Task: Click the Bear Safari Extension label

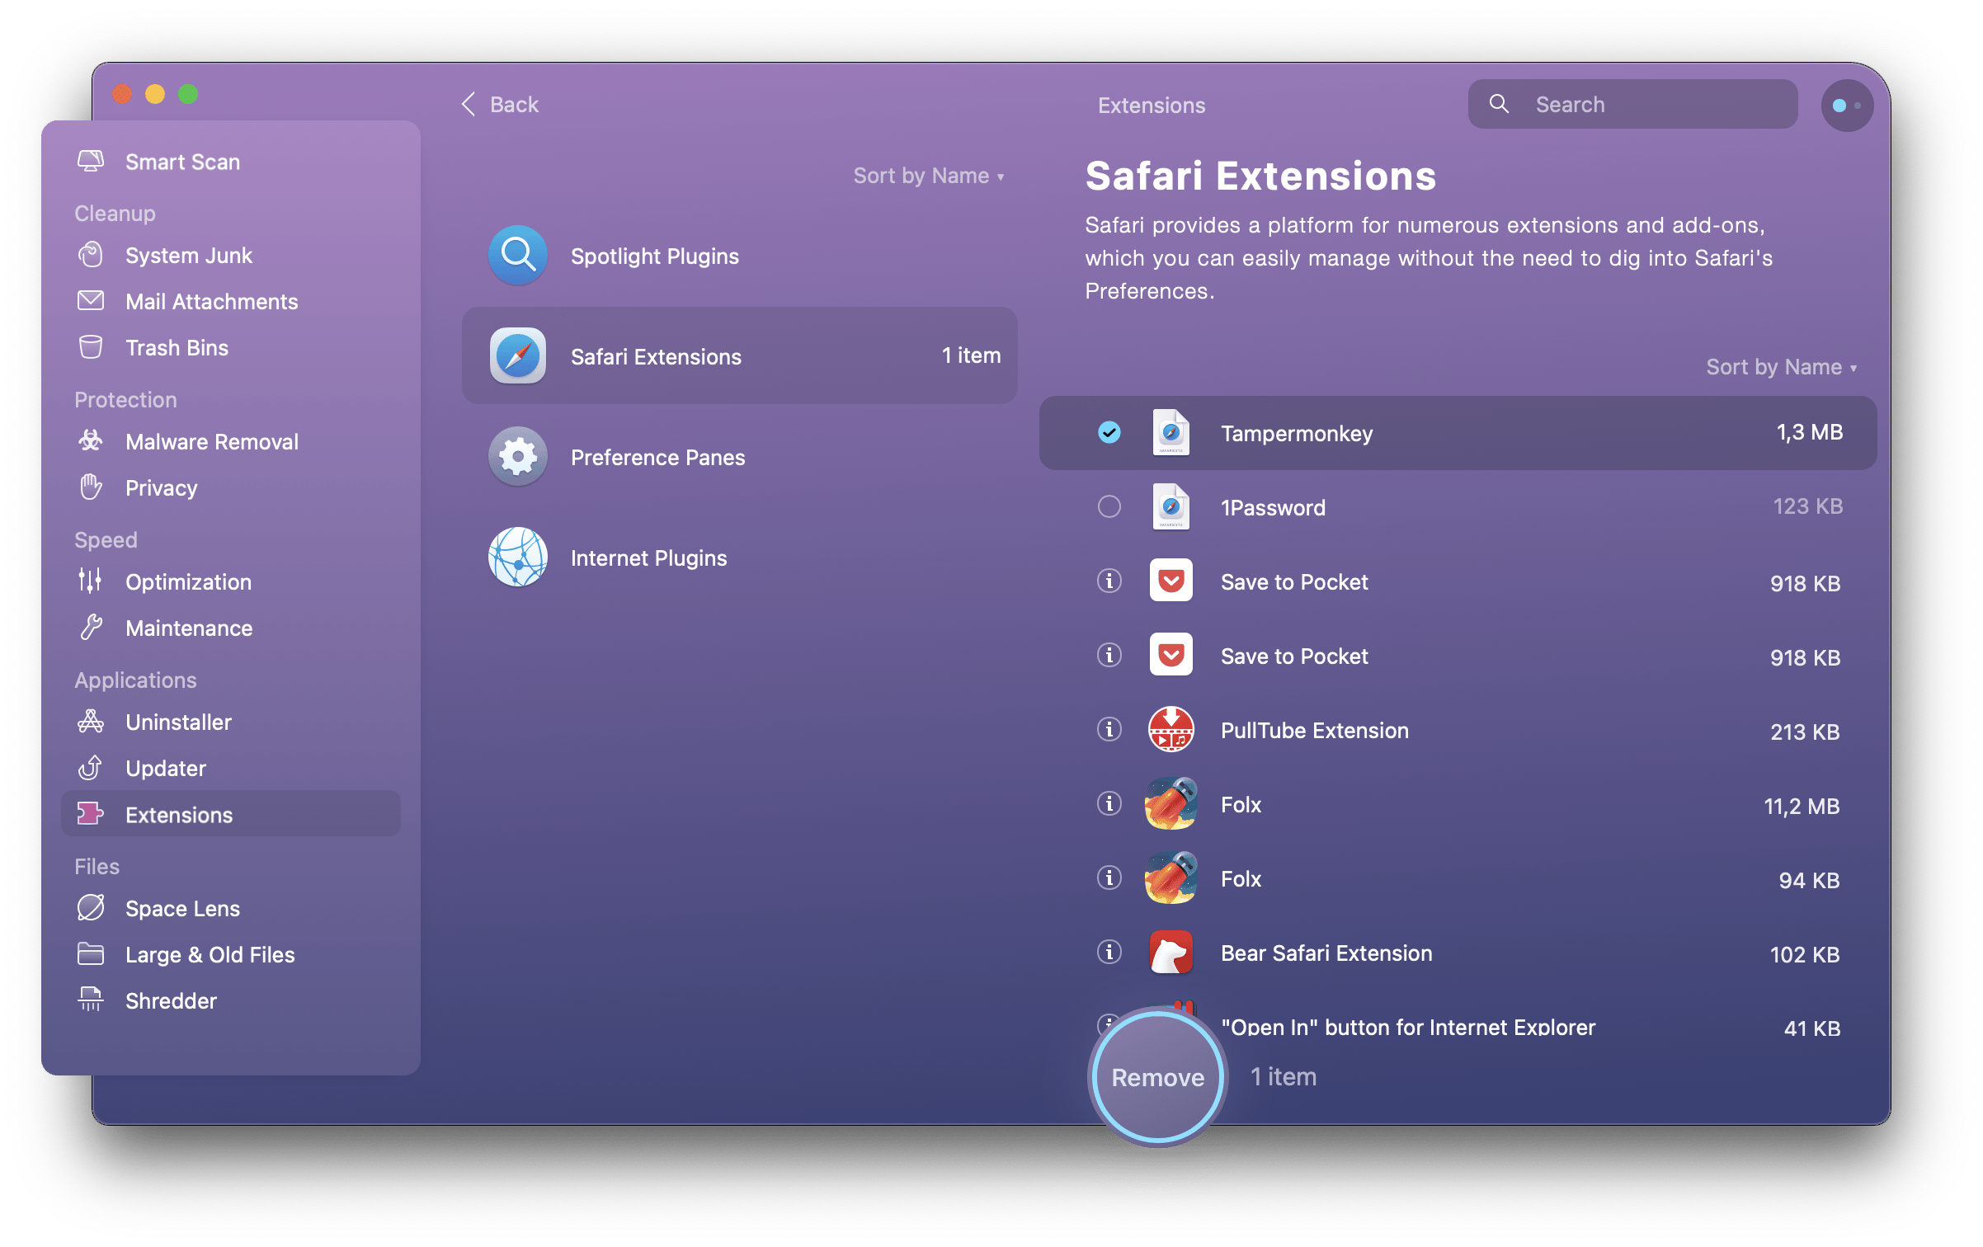Action: (1326, 953)
